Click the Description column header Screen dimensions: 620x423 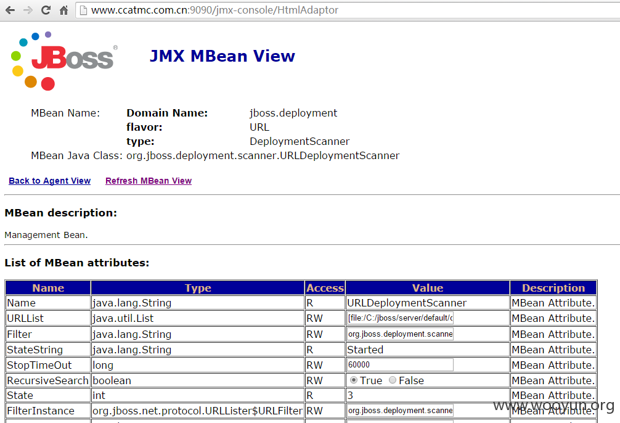point(553,288)
